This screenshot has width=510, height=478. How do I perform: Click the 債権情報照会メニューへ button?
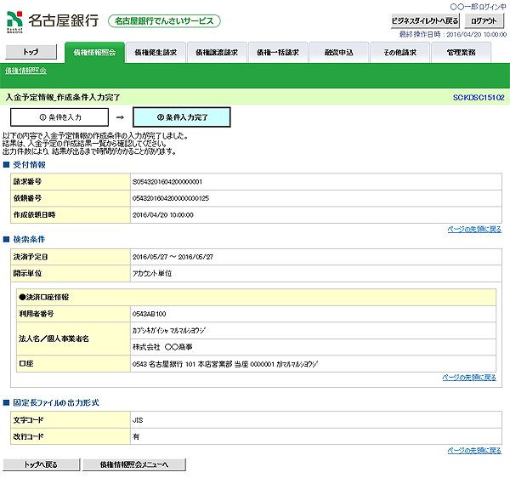click(x=134, y=464)
